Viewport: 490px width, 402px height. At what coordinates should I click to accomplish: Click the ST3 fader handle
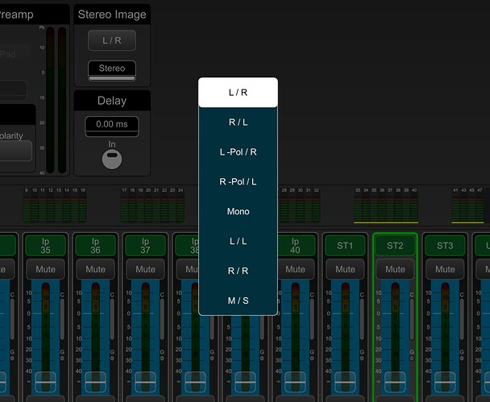pos(445,382)
